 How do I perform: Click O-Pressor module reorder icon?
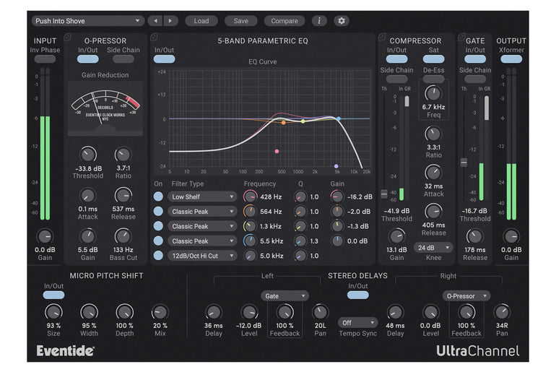pos(68,37)
